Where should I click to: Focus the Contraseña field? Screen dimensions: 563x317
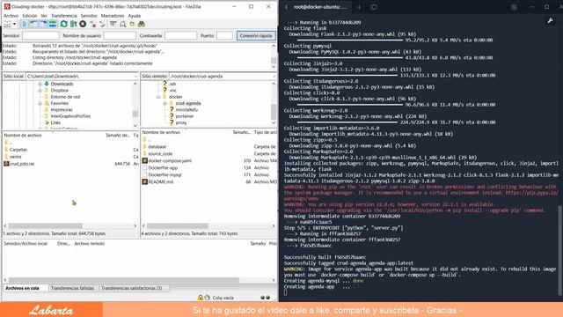tap(180, 35)
